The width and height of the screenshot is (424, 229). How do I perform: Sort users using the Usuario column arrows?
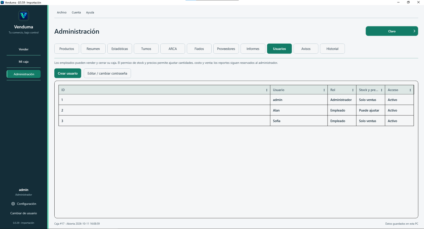[x=324, y=90]
